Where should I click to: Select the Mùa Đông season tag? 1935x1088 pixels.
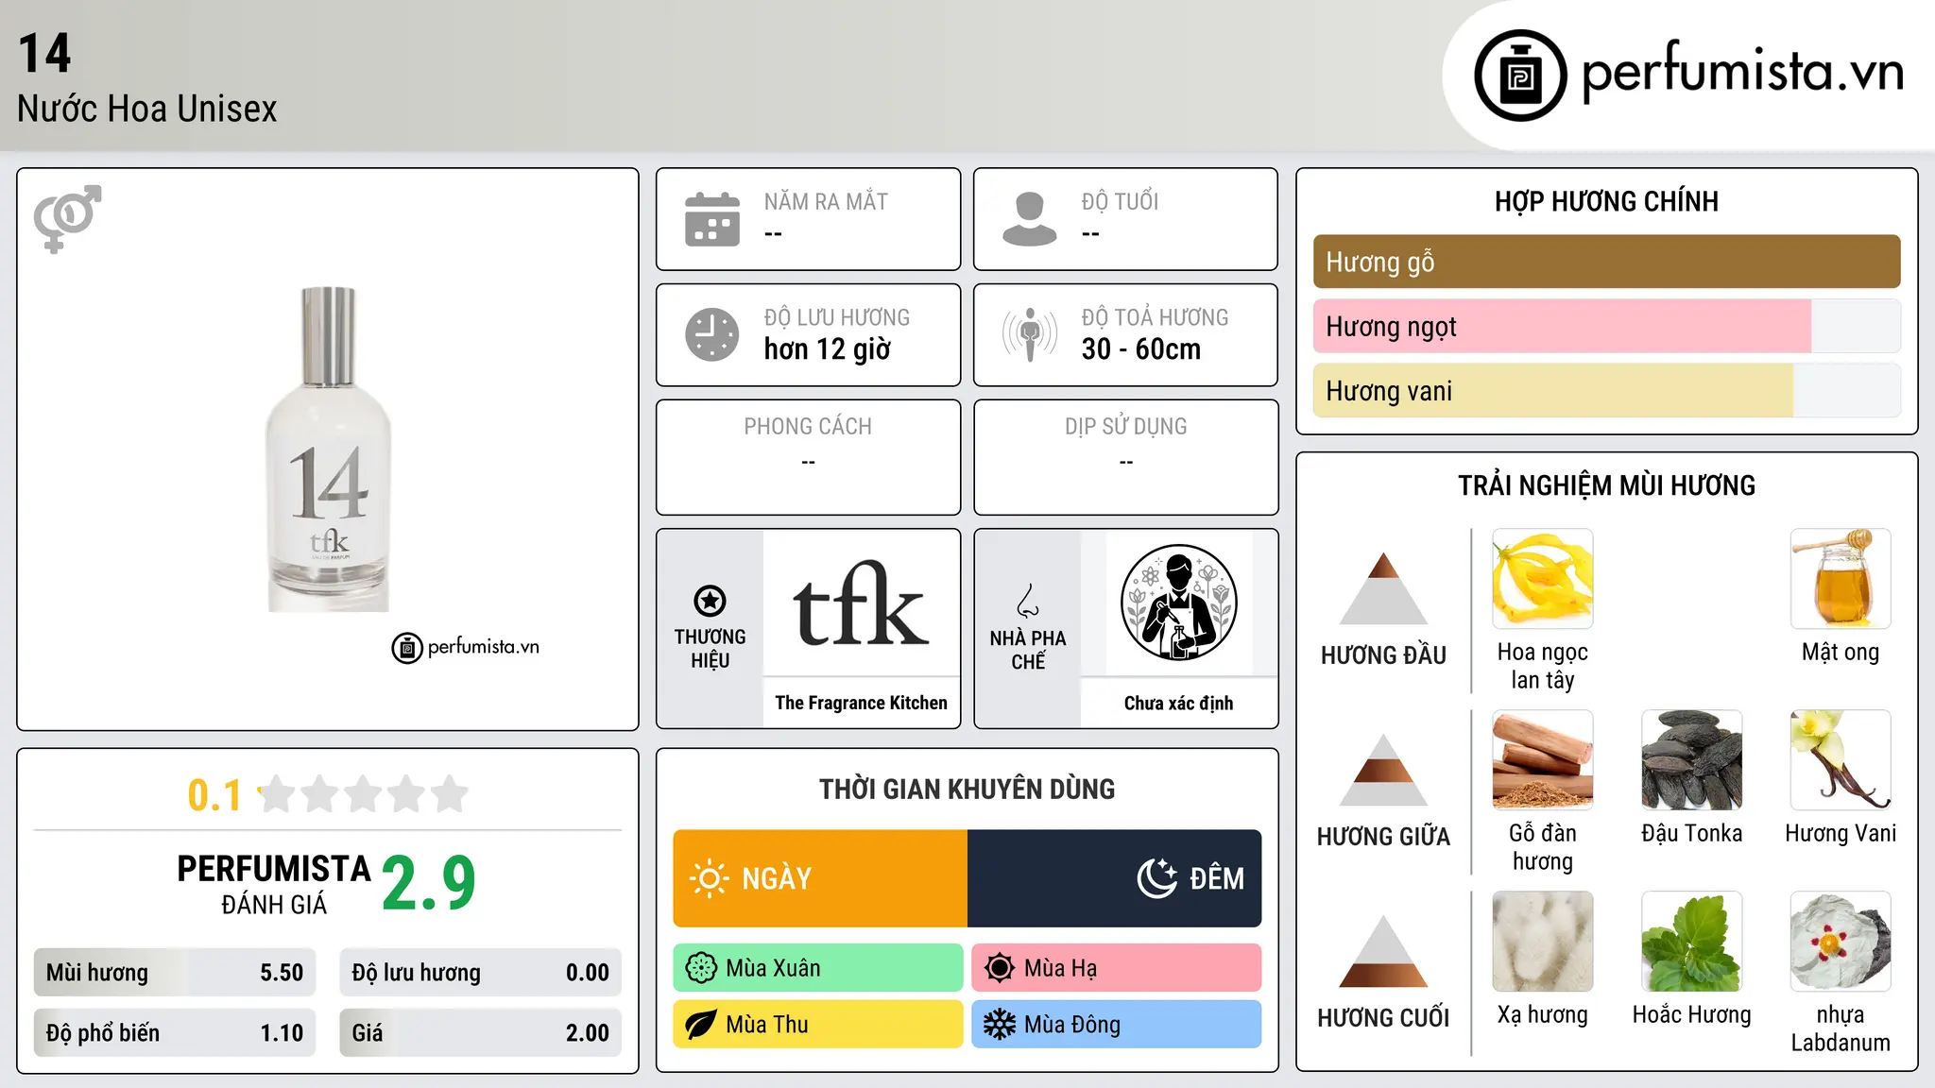[1117, 1025]
